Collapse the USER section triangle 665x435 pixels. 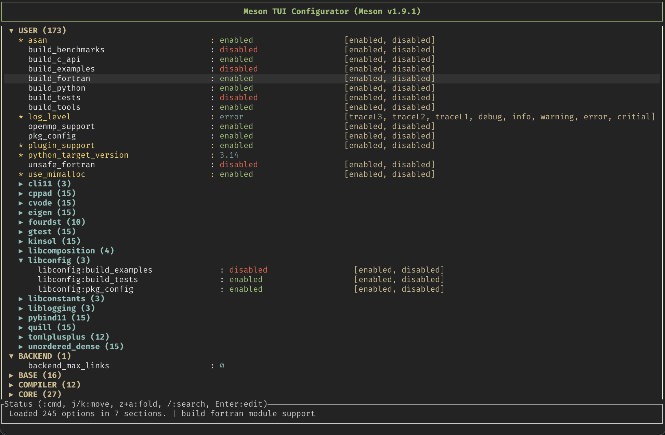pos(11,31)
